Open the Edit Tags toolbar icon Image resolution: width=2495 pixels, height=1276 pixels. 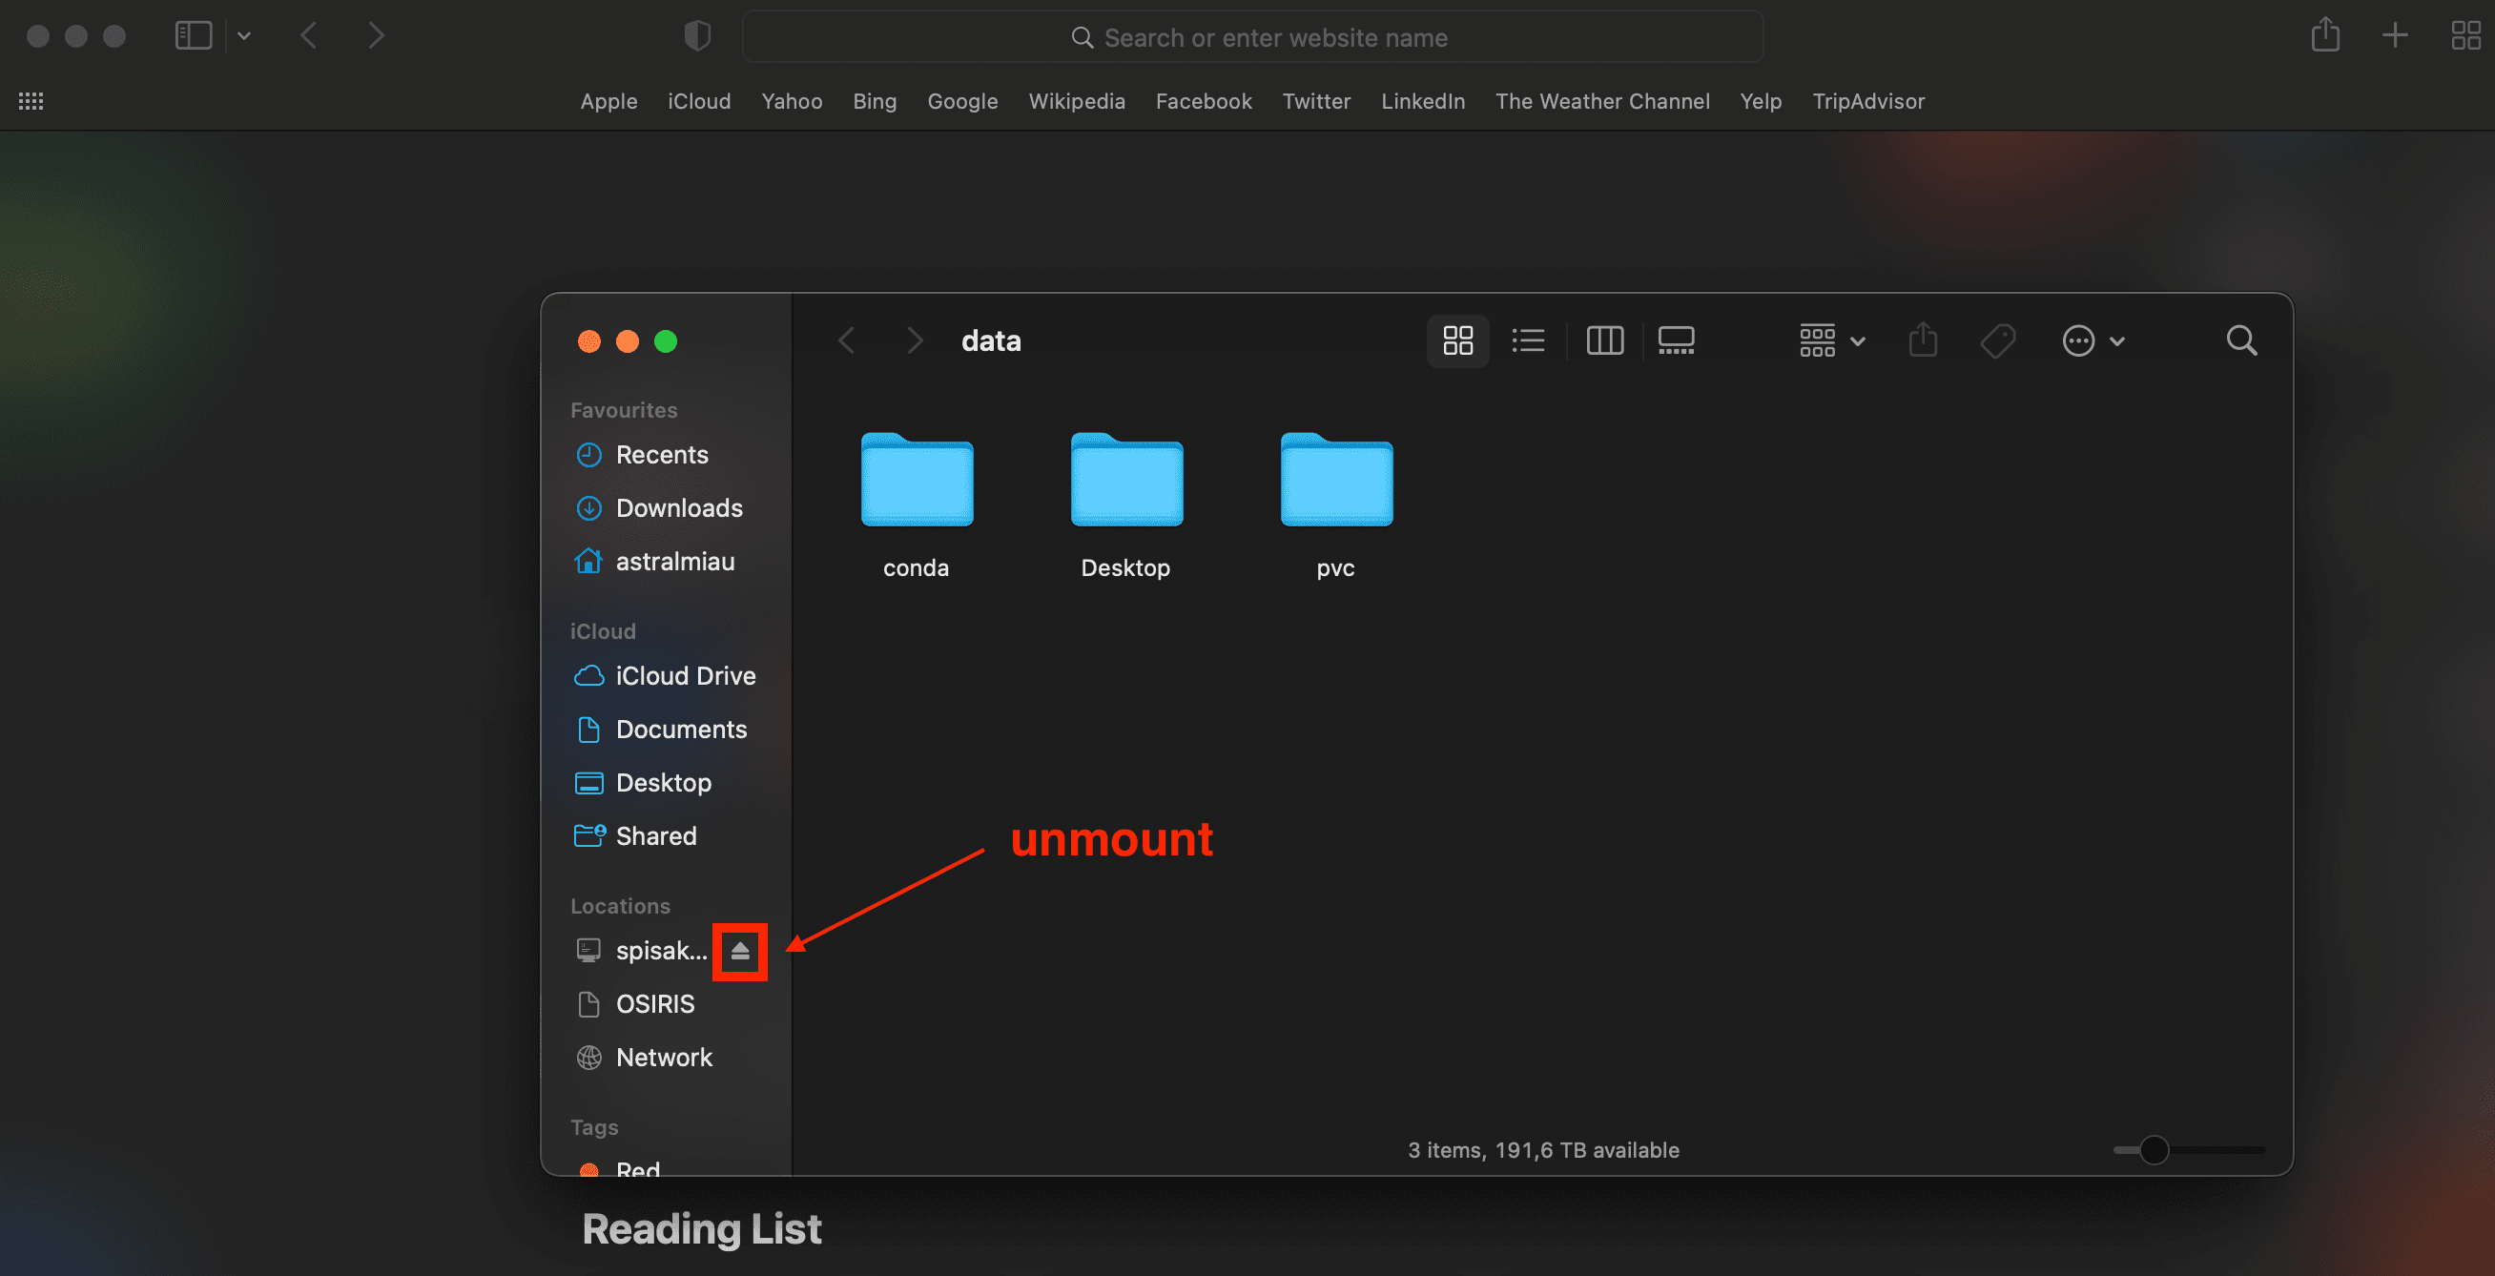(1998, 340)
